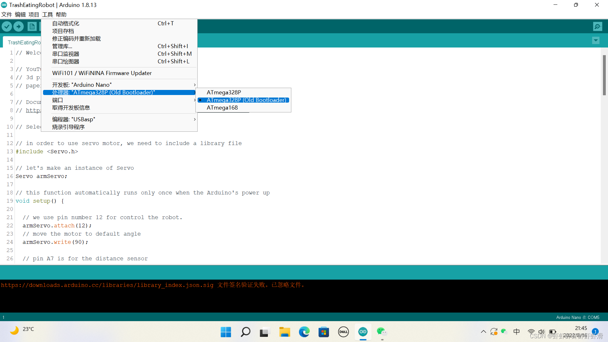Image resolution: width=608 pixels, height=342 pixels.
Task: Open 串口监视器 from the menu
Action: tap(120, 54)
